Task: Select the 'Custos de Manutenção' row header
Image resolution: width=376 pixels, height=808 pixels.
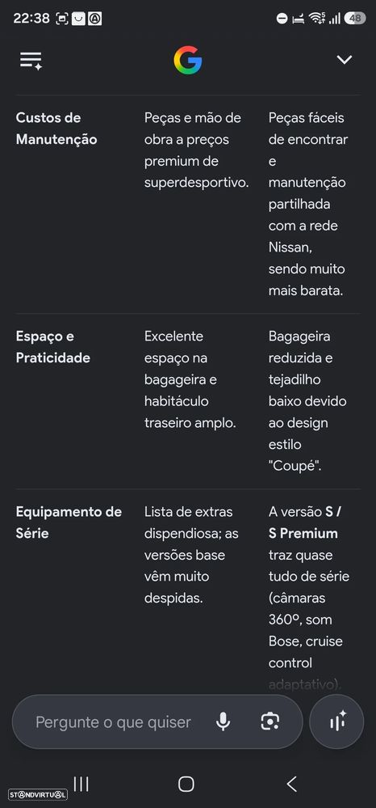Action: pos(56,129)
